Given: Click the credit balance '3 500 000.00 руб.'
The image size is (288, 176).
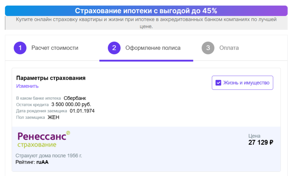Looking at the screenshot, I should point(71,104).
